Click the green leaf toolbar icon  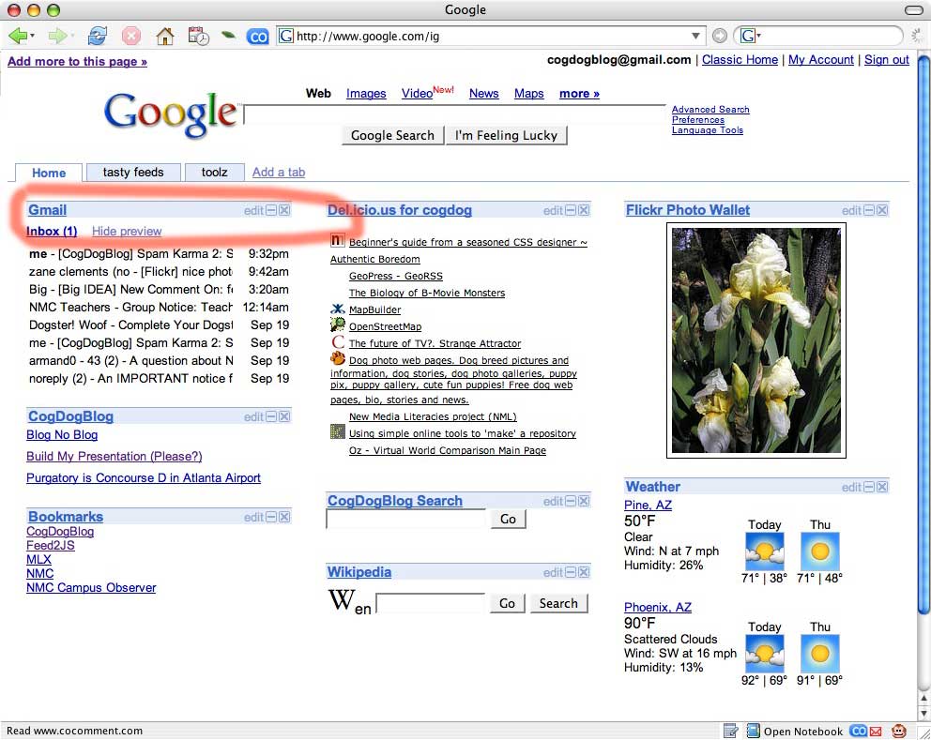(228, 35)
